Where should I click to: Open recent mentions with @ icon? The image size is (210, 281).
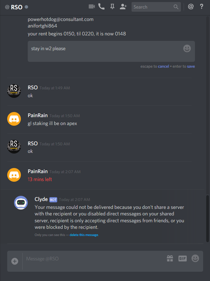[191, 7]
